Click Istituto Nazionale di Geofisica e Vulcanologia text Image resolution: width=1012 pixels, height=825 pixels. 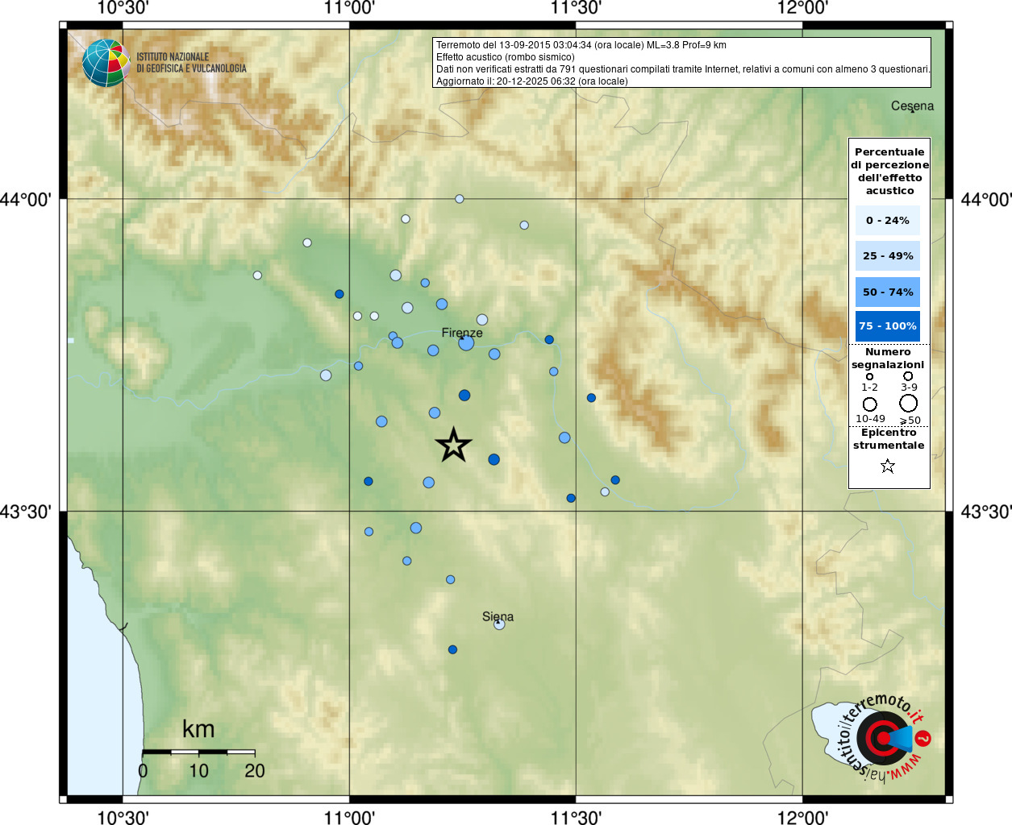pyautogui.click(x=191, y=63)
